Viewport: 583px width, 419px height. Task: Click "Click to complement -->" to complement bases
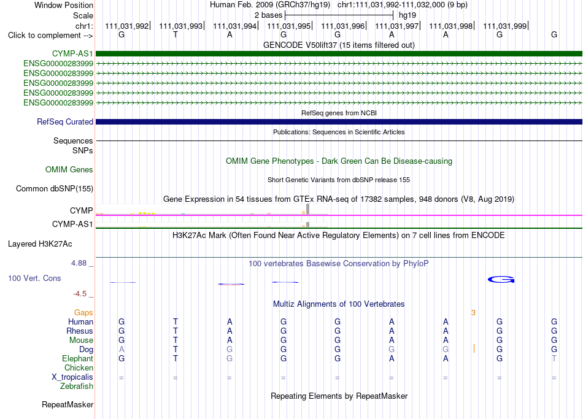coord(50,36)
